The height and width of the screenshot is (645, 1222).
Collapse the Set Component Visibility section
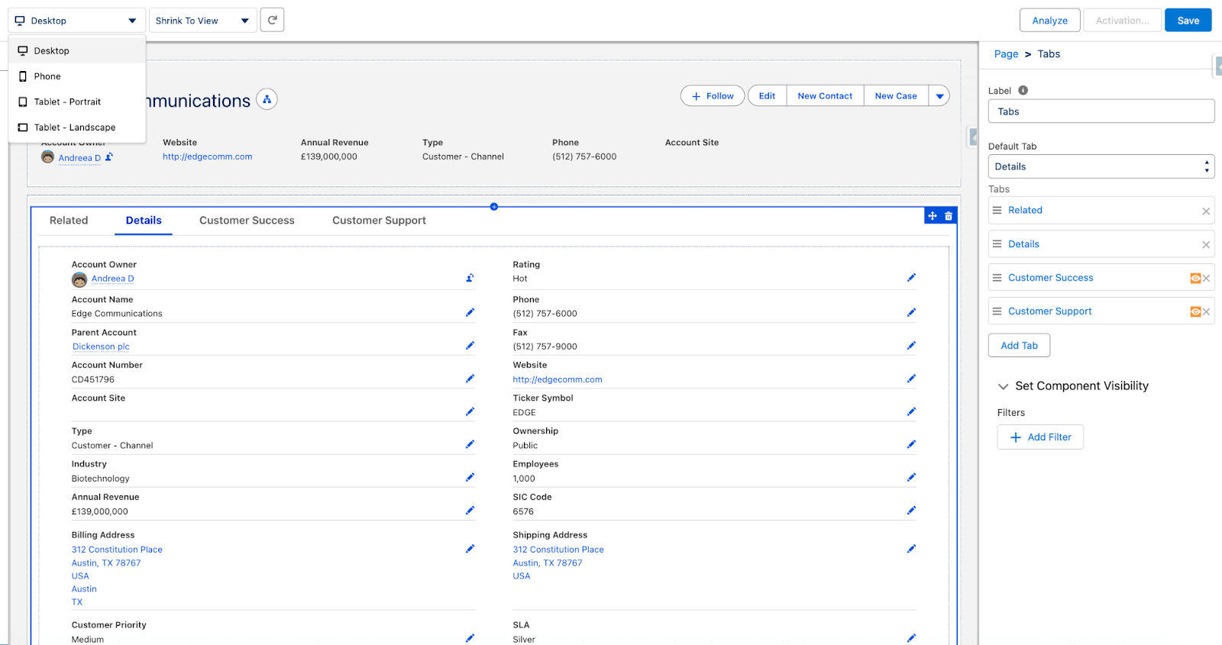click(x=1004, y=386)
